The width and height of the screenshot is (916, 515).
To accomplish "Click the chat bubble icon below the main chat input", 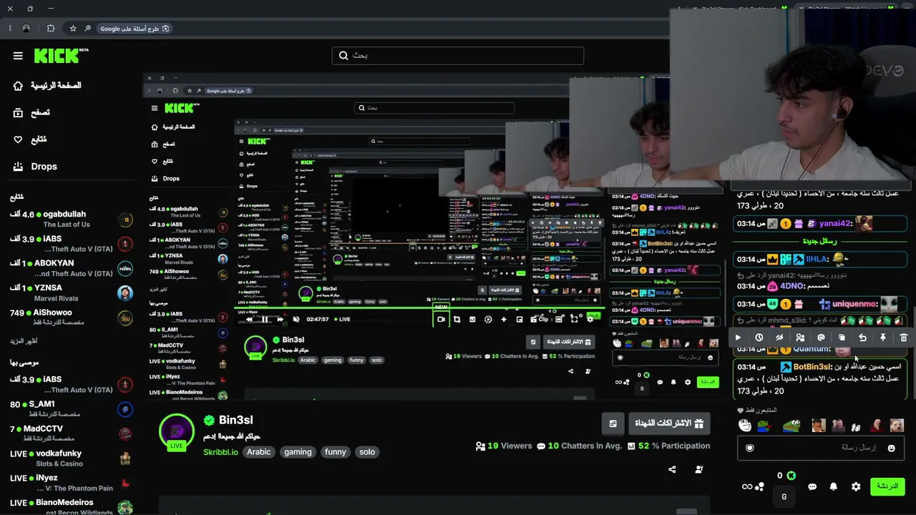I will pos(812,487).
